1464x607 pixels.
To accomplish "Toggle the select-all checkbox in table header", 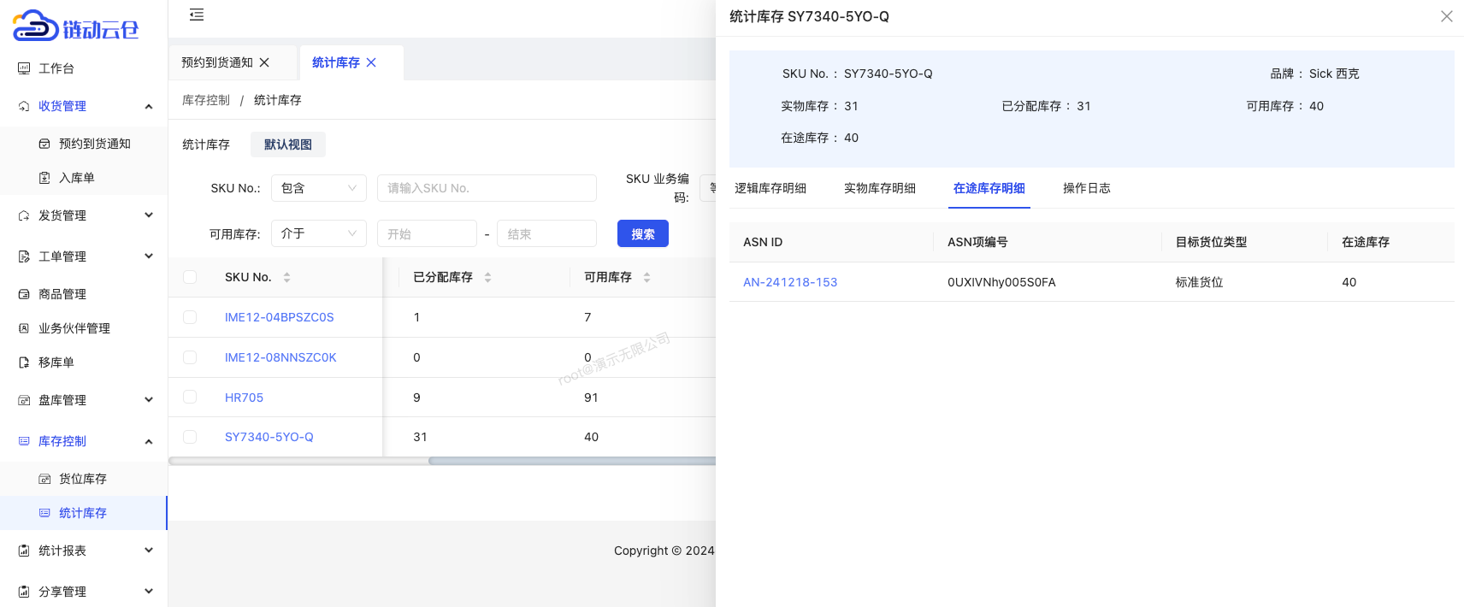I will pyautogui.click(x=190, y=277).
